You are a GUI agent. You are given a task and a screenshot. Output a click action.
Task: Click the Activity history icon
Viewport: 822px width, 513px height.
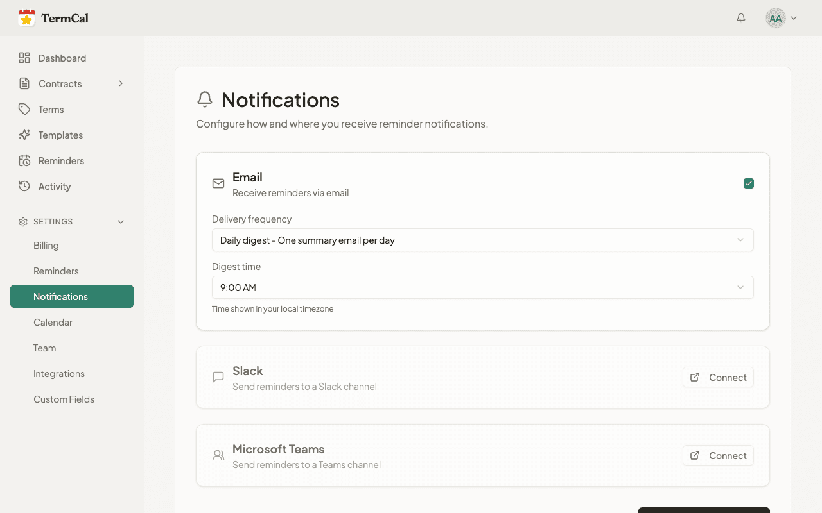24,187
